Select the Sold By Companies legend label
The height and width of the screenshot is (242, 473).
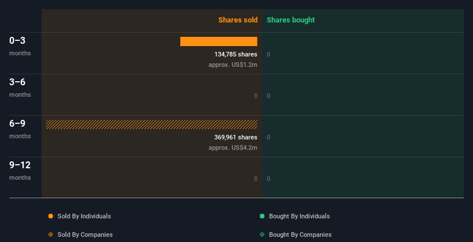(x=85, y=235)
